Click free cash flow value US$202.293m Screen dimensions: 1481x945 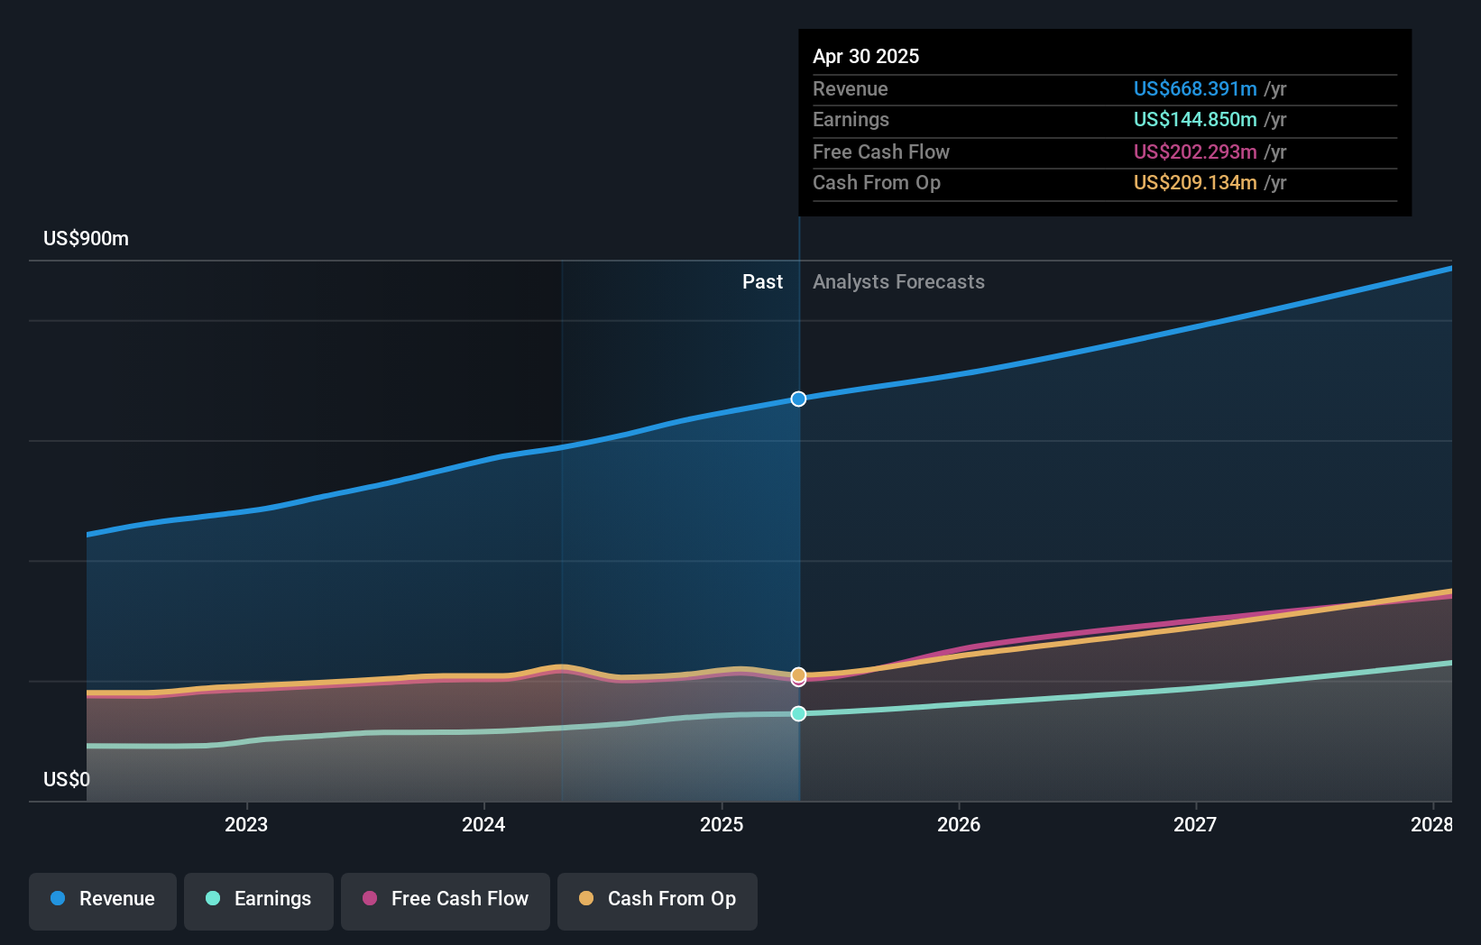1195,151
